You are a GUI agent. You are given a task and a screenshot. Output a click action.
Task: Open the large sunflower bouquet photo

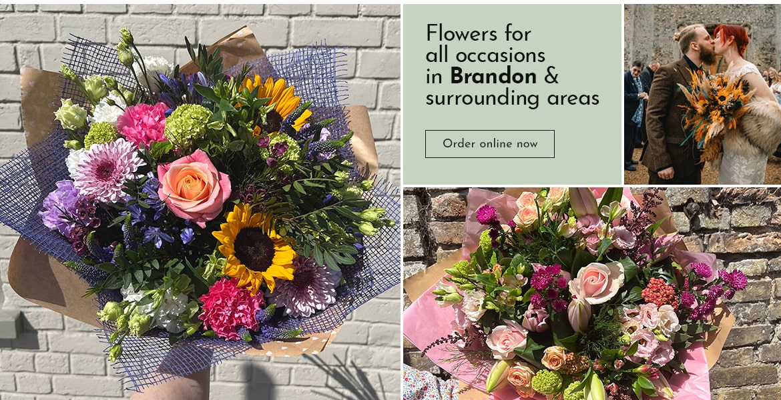tap(200, 202)
